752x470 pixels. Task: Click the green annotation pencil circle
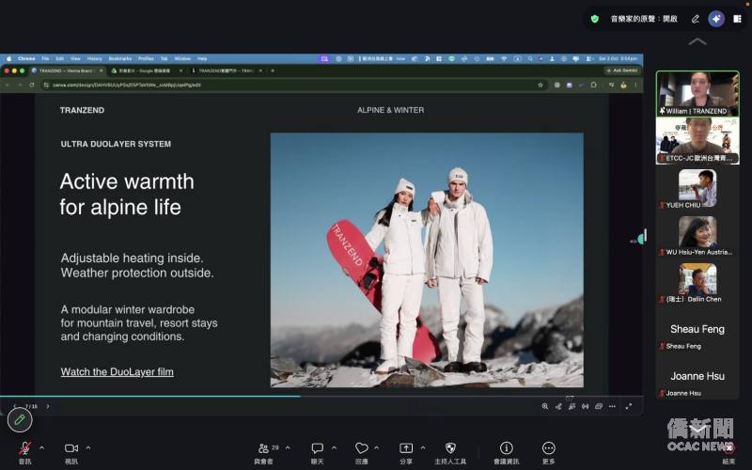20,420
